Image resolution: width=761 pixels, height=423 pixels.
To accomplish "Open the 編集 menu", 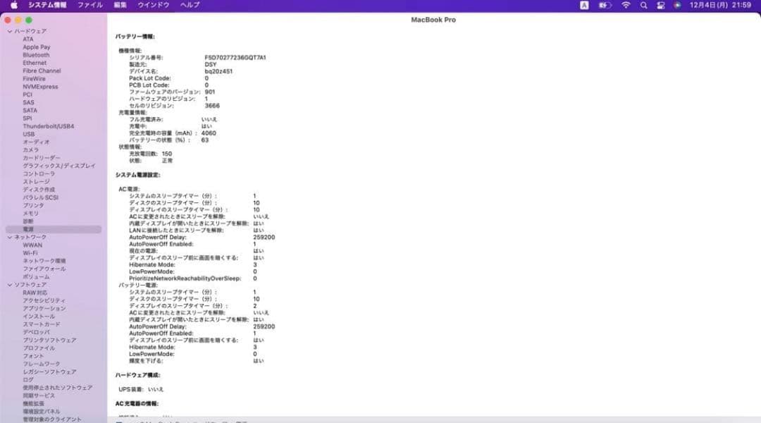I will [120, 5].
